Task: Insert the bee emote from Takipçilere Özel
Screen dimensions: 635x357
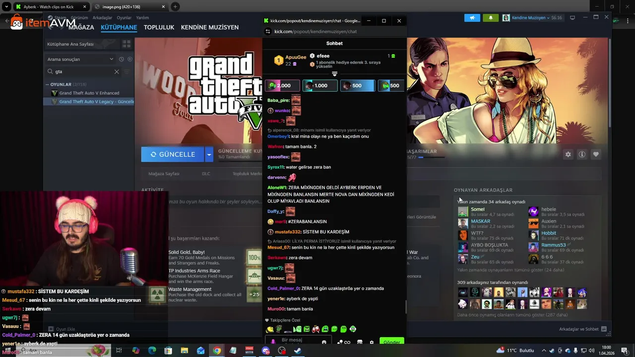Action: pos(270,329)
